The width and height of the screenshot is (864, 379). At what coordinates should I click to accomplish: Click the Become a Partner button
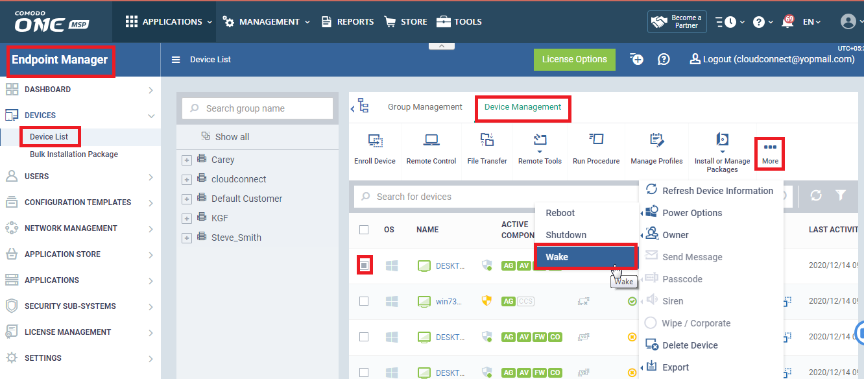(677, 21)
